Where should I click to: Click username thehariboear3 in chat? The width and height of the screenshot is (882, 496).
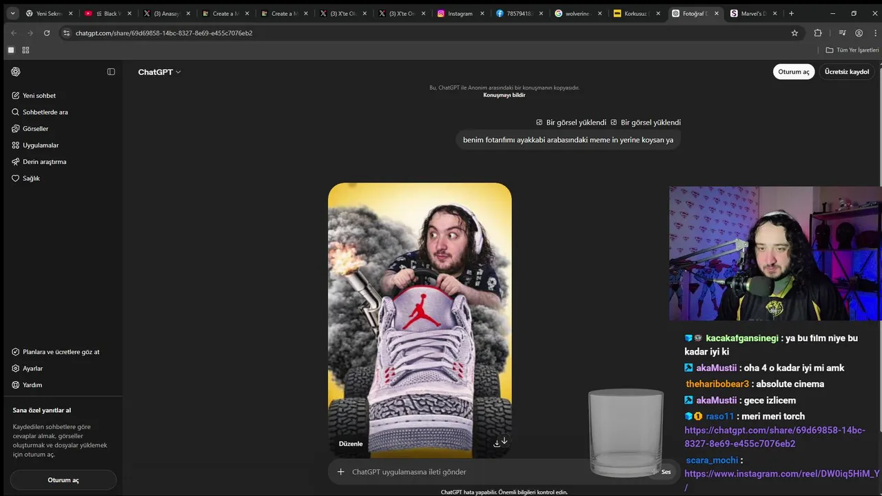(717, 384)
